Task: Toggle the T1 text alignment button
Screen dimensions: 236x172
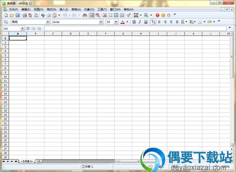Action: (x=153, y=22)
